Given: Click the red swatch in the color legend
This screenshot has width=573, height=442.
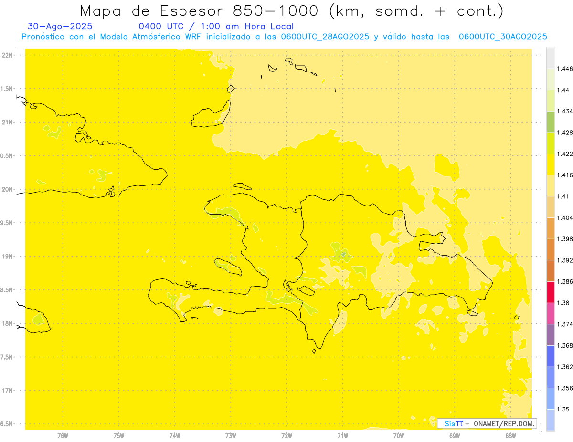Looking at the screenshot, I should coord(551,292).
